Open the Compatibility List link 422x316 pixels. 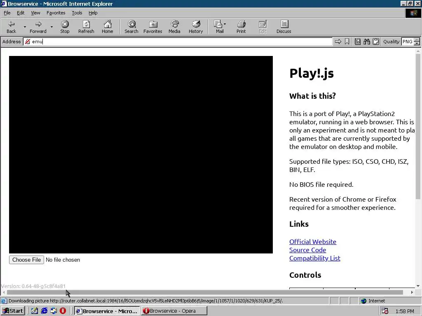pos(314,258)
